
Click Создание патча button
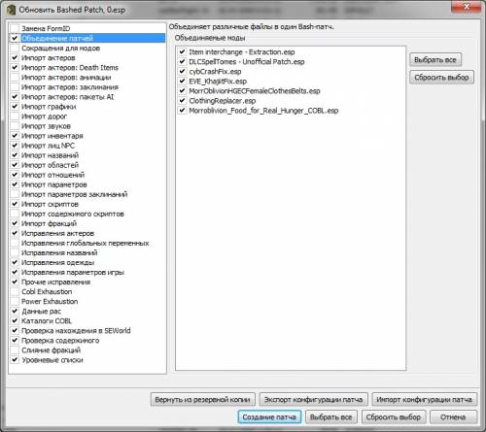point(269,417)
